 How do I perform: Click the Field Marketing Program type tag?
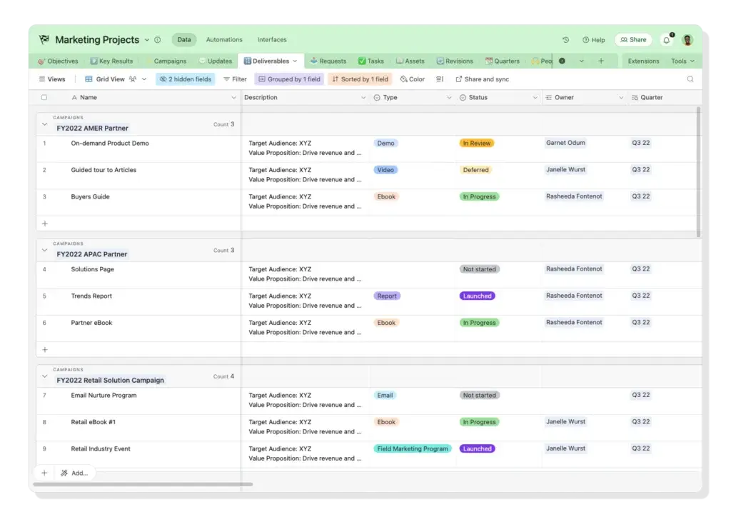point(412,448)
